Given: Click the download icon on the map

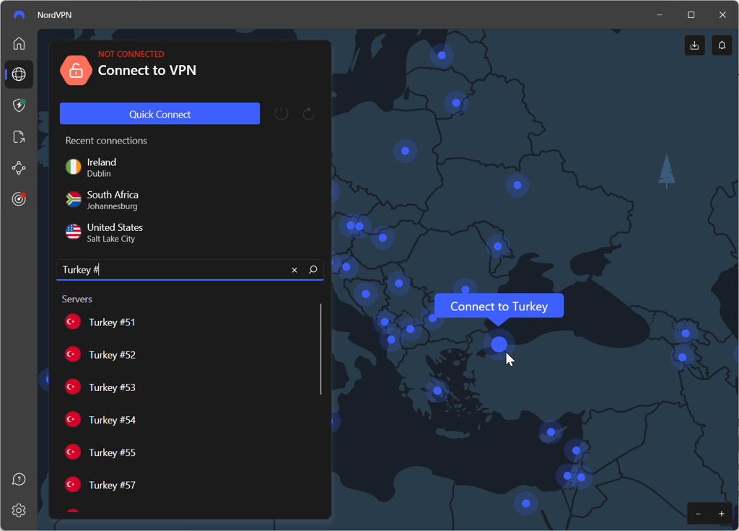Looking at the screenshot, I should point(694,45).
